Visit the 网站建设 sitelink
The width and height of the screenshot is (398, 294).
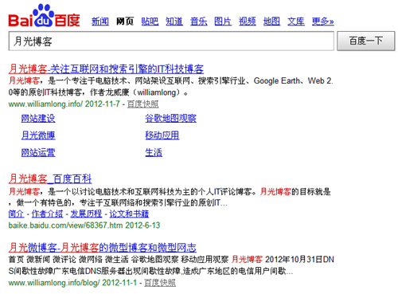38,119
